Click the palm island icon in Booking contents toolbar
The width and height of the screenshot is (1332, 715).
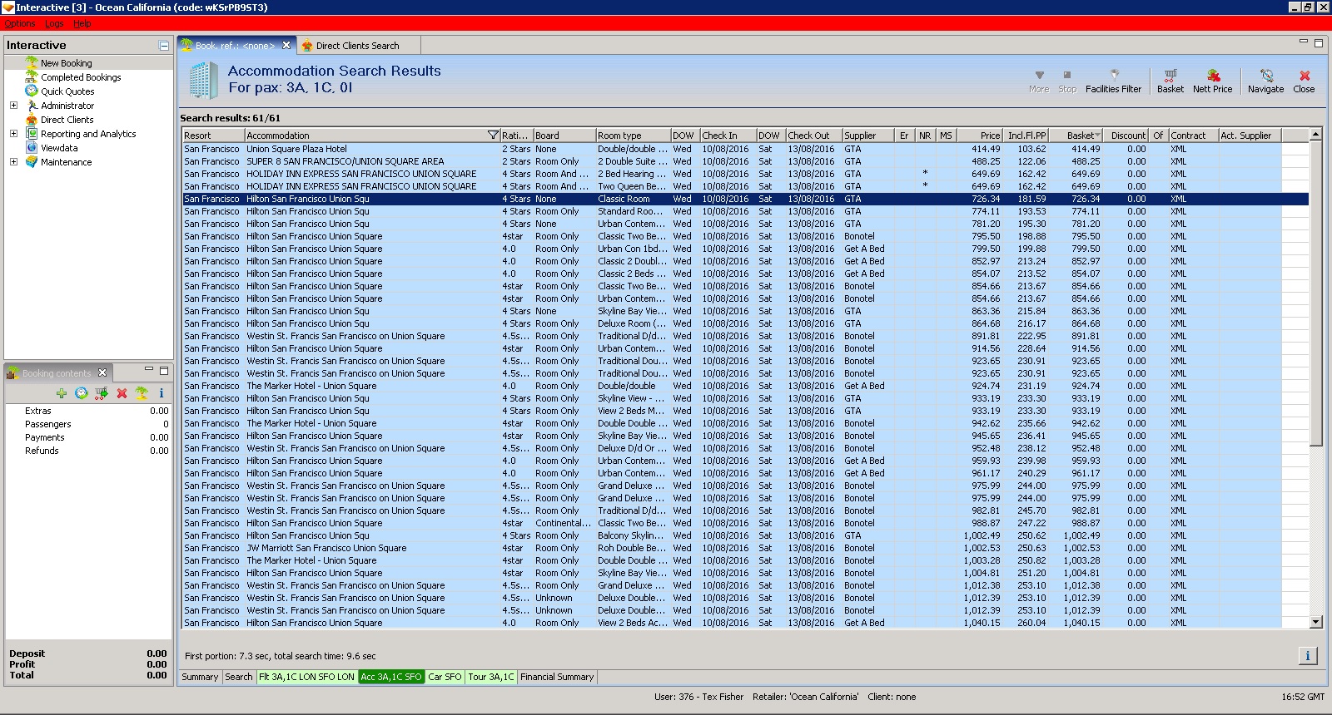(142, 393)
